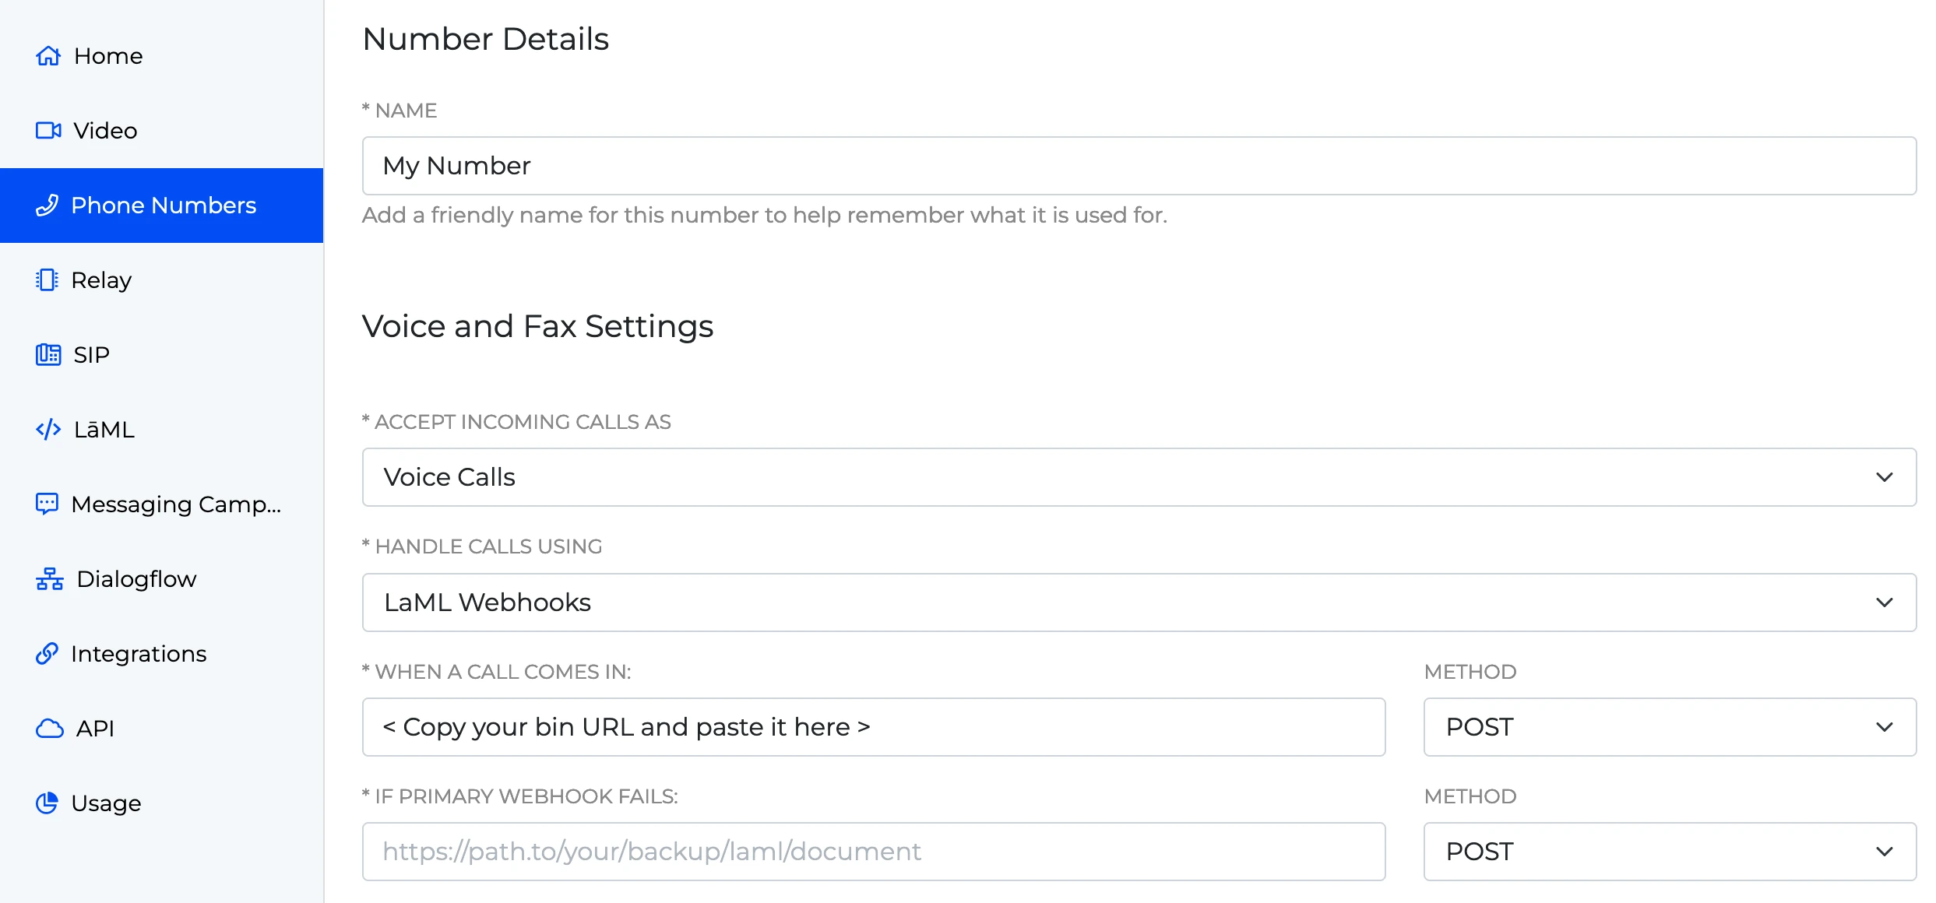Click the Video sidebar icon
The width and height of the screenshot is (1936, 903).
point(48,129)
